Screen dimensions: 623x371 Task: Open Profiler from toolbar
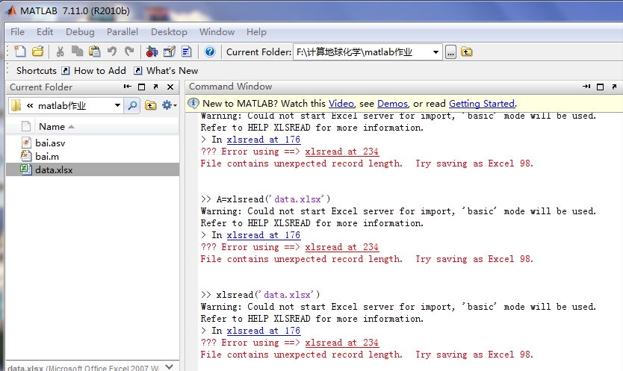[x=187, y=52]
